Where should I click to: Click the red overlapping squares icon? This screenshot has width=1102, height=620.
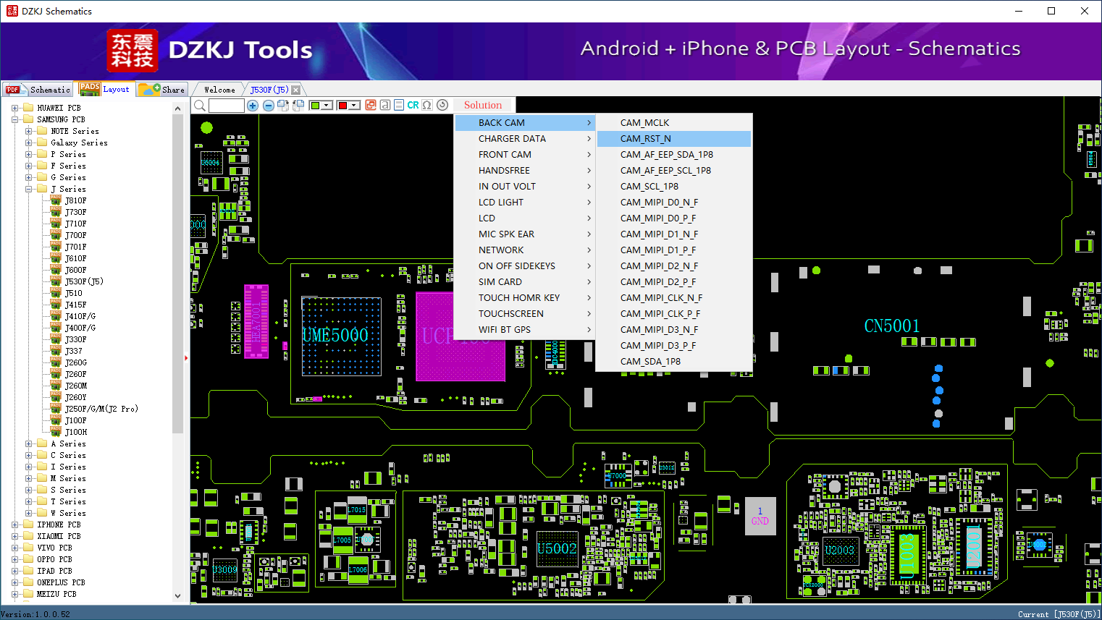(371, 106)
